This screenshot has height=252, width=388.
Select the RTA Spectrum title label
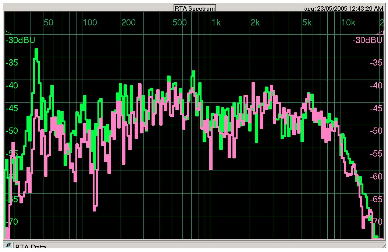195,8
